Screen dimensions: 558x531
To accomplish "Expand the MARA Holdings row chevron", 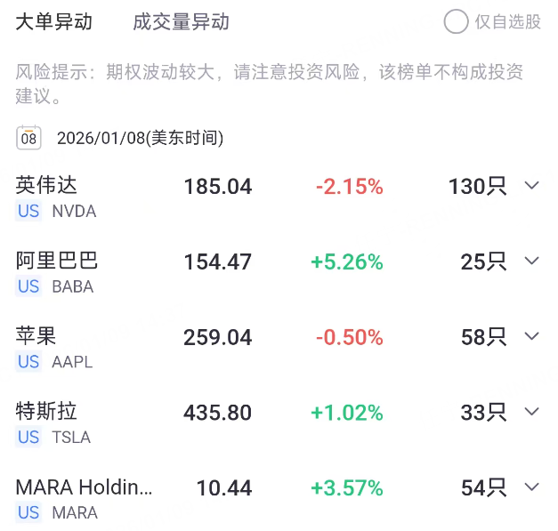I will (x=532, y=487).
